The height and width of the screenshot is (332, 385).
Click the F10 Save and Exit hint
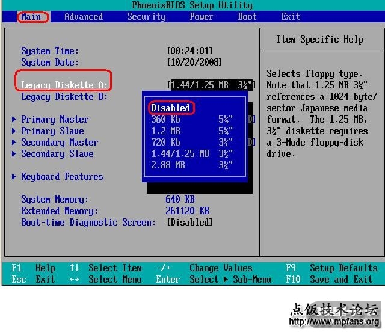click(329, 280)
